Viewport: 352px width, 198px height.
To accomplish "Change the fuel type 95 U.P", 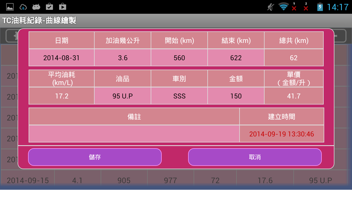I will coord(123,96).
